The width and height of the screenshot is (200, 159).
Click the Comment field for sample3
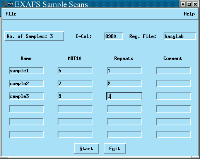point(173,96)
